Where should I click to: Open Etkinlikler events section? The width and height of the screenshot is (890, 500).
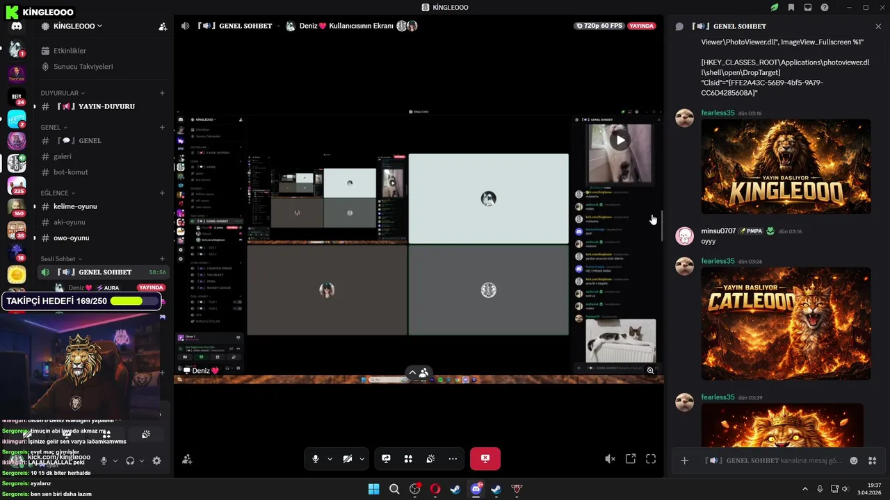pos(70,51)
